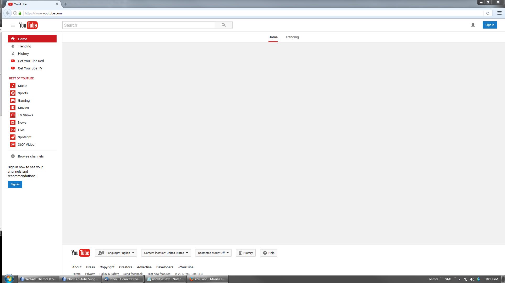Click the Sign in button in the header

(490, 25)
